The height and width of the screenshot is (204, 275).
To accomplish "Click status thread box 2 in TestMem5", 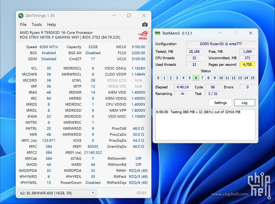I will coord(171,78).
